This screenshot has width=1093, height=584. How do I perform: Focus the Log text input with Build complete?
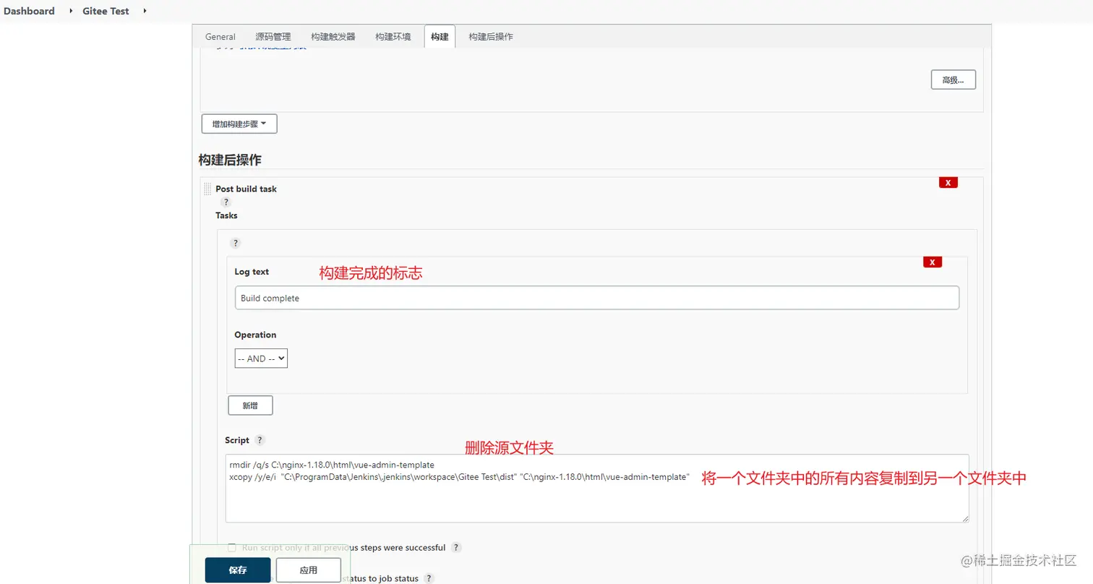tap(597, 298)
